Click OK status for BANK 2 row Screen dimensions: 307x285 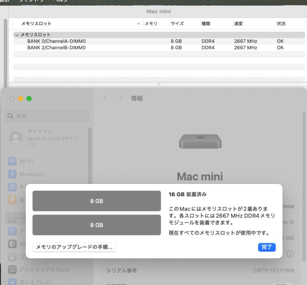(x=280, y=48)
